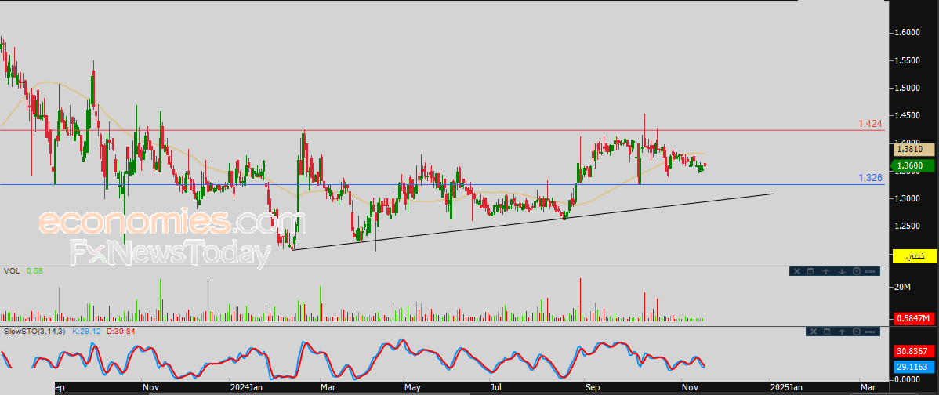The image size is (939, 395).
Task: Click the Sep date label near the right side of the time axis
Action: tap(593, 387)
